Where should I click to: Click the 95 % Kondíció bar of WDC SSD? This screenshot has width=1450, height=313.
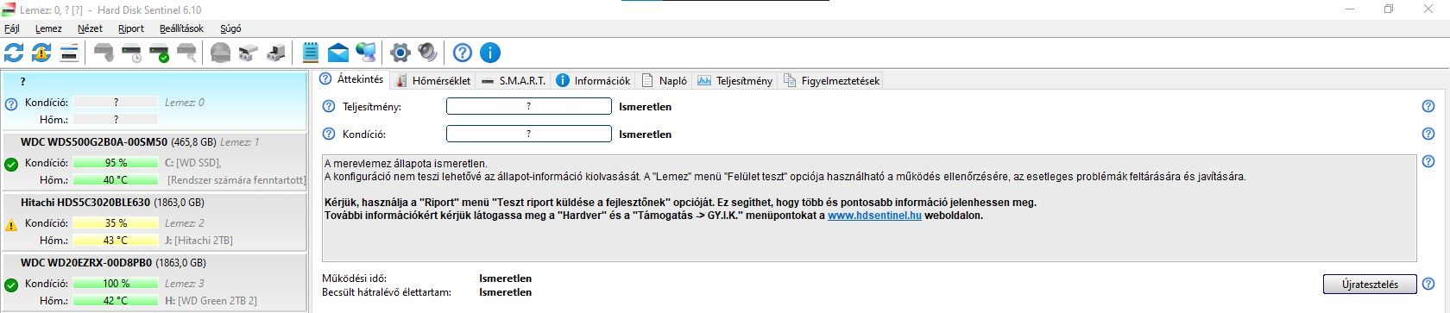pyautogui.click(x=116, y=163)
